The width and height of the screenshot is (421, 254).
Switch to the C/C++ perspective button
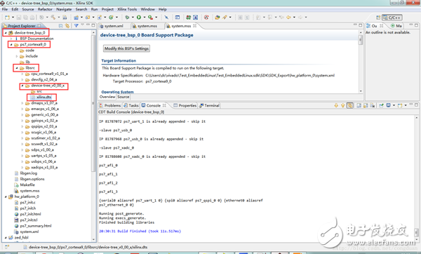click(392, 18)
